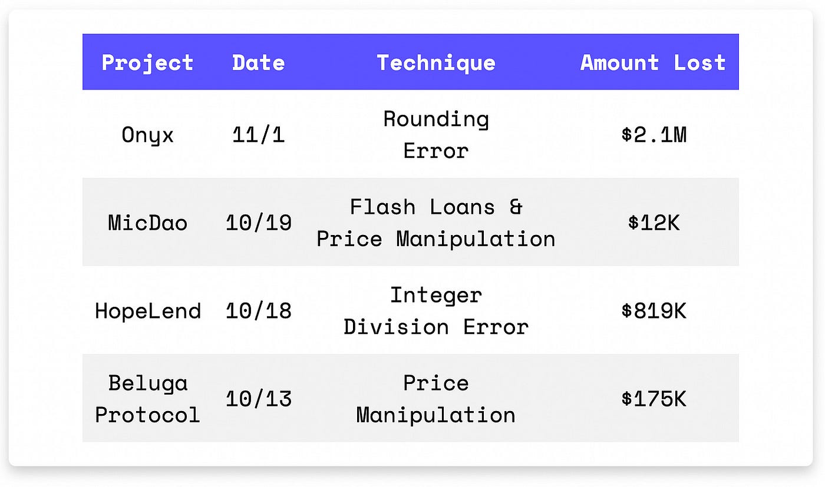
Task: Select Flash Loans & Price Manipulation cell
Action: click(436, 223)
